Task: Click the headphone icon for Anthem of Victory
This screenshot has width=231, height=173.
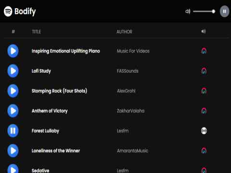Action: [x=204, y=111]
